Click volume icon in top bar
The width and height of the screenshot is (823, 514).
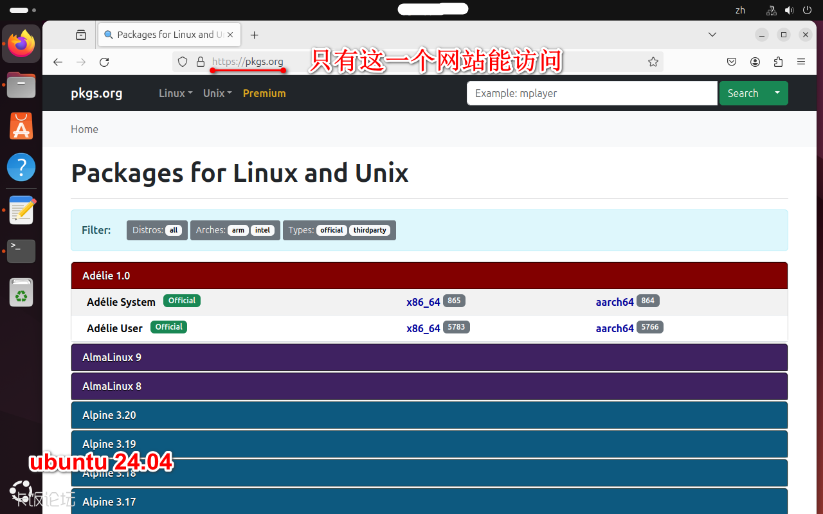[790, 10]
